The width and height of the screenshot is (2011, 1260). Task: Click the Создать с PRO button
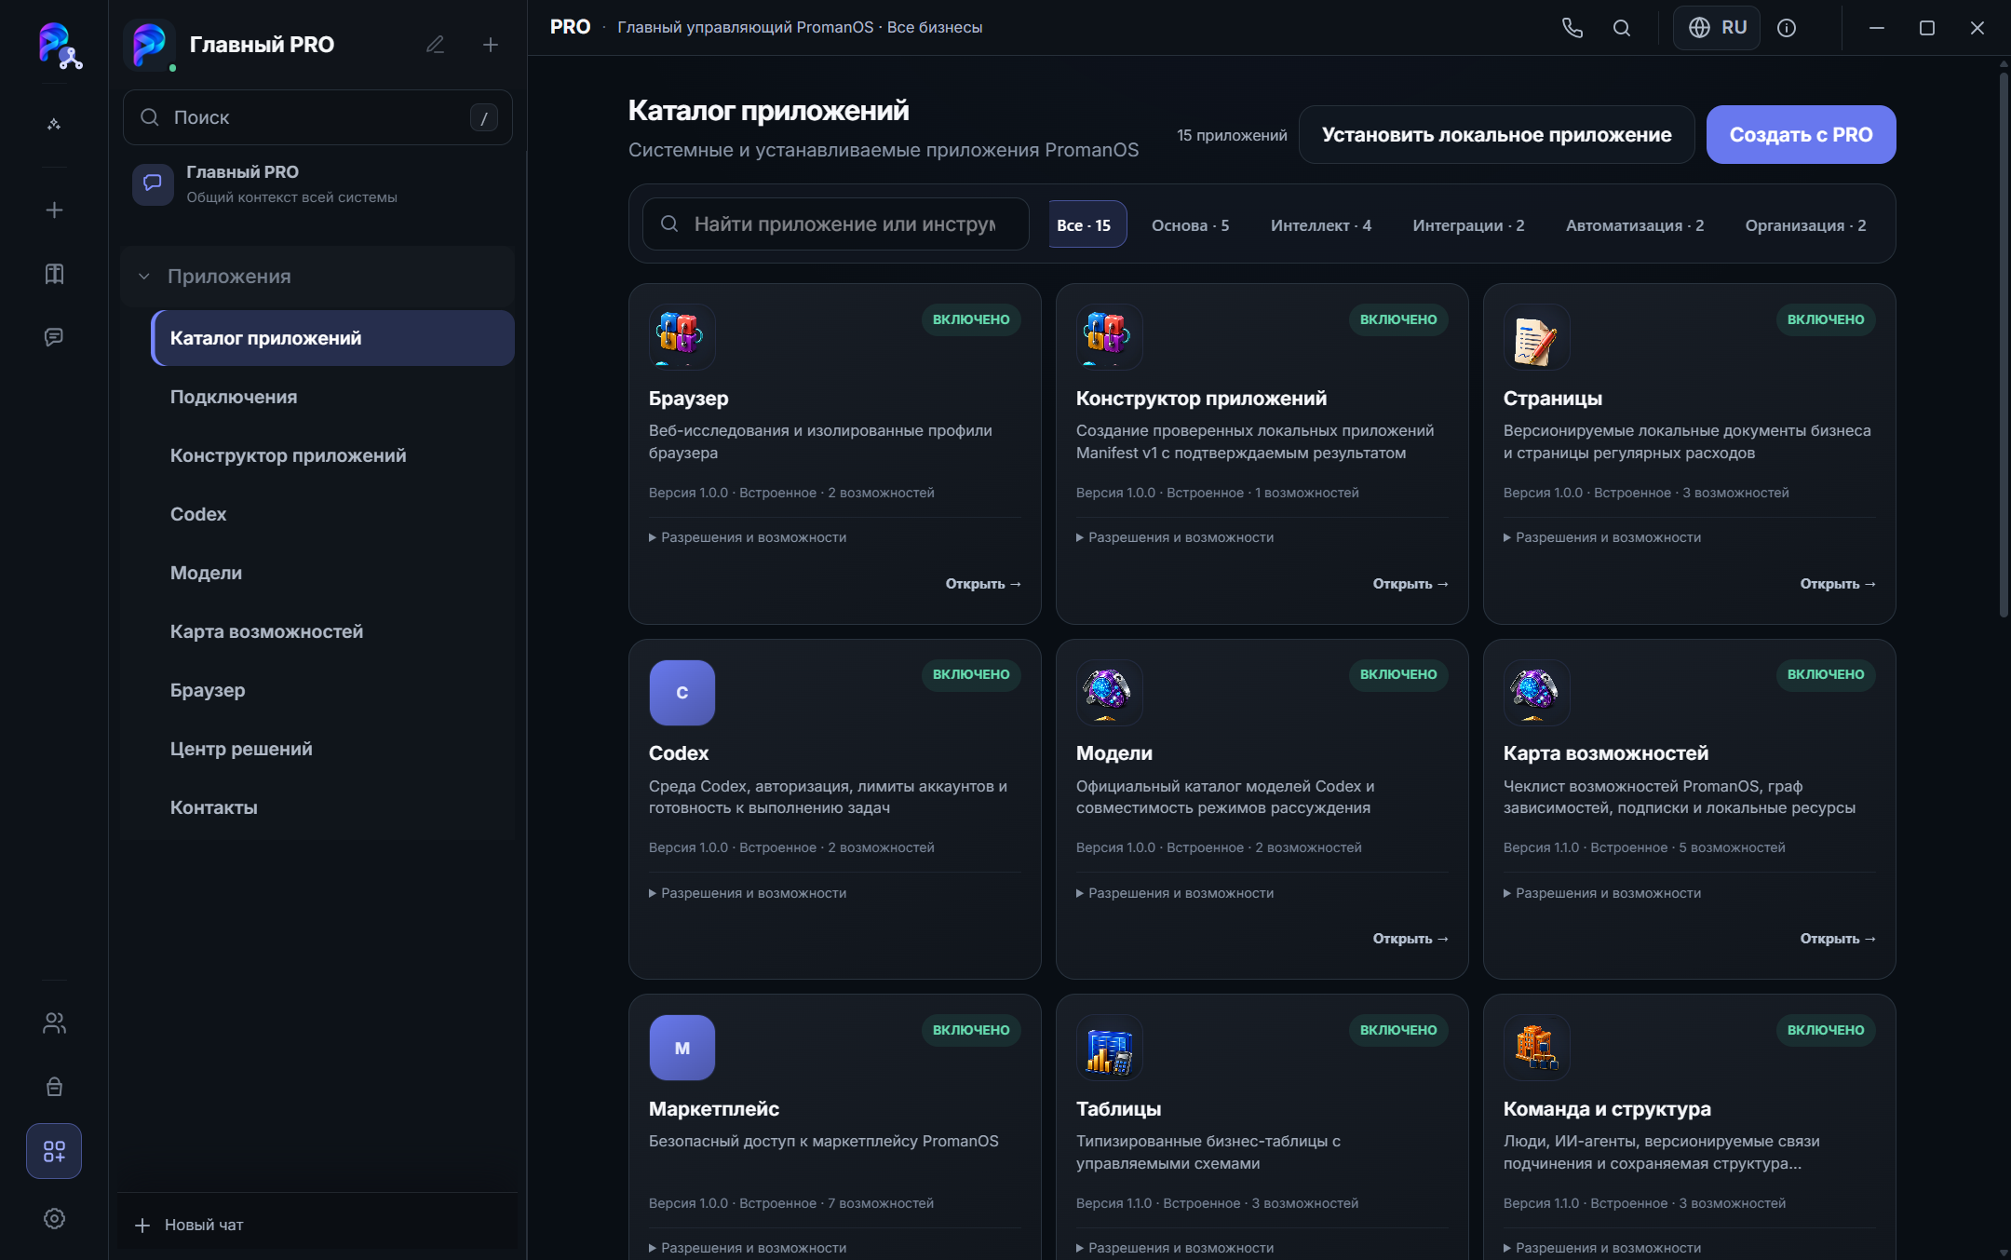tap(1801, 135)
